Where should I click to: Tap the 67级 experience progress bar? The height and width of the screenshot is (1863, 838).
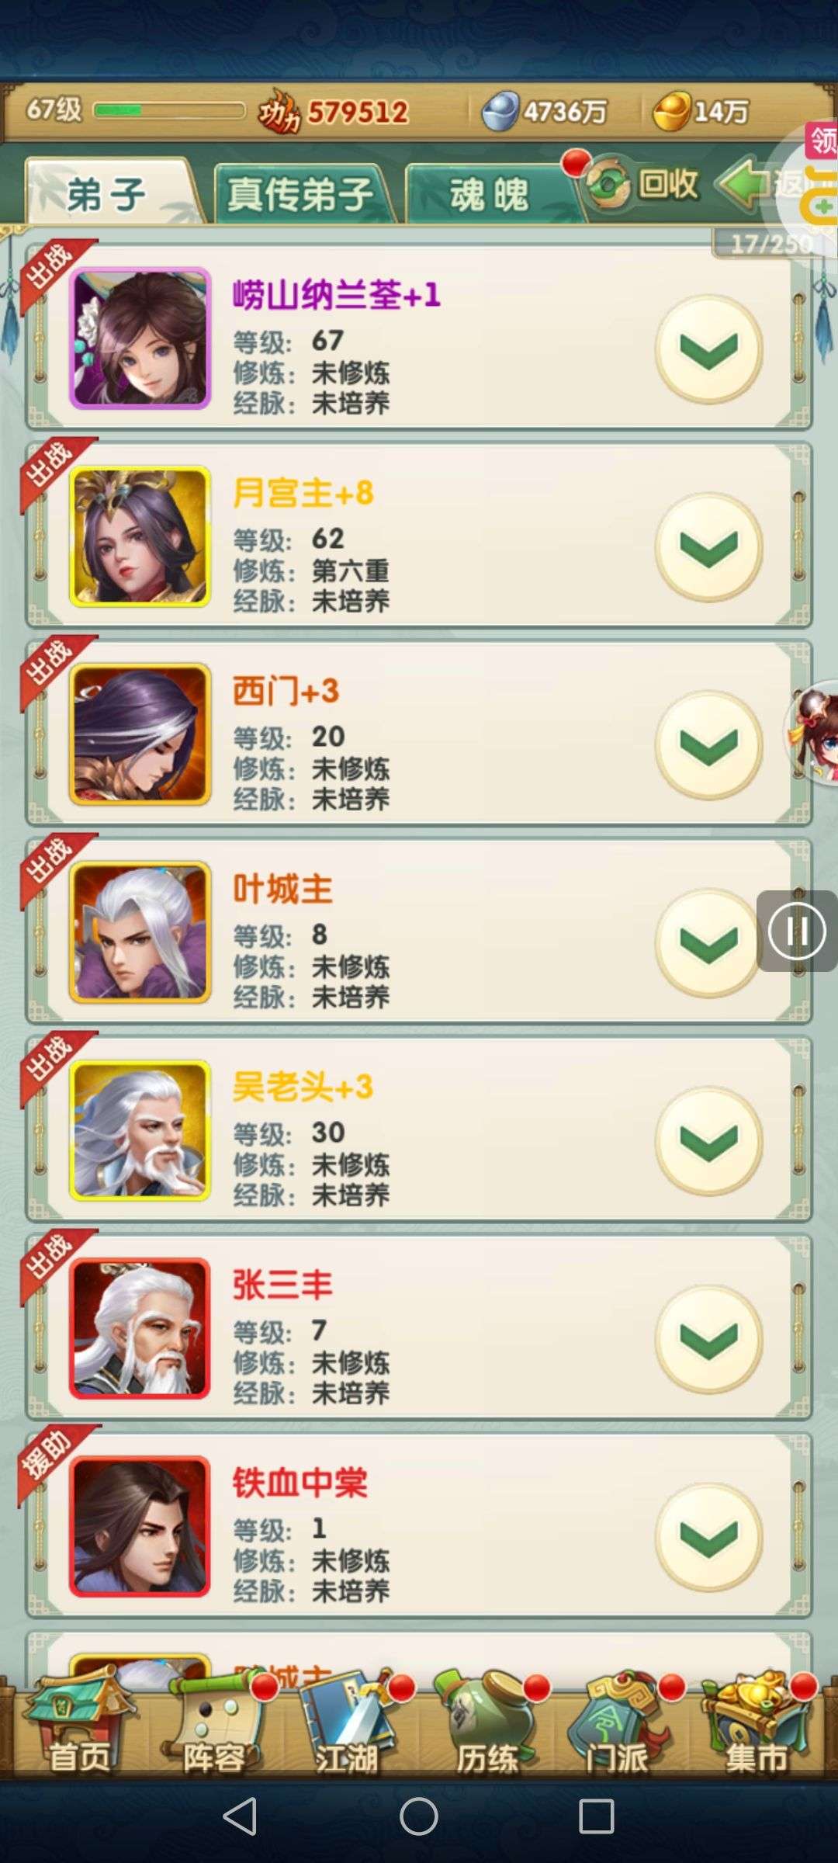[x=169, y=110]
